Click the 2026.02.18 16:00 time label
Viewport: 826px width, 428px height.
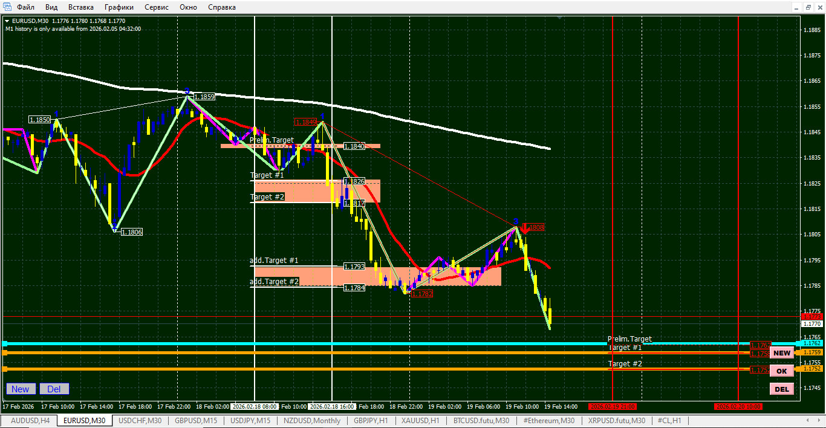[331, 407]
